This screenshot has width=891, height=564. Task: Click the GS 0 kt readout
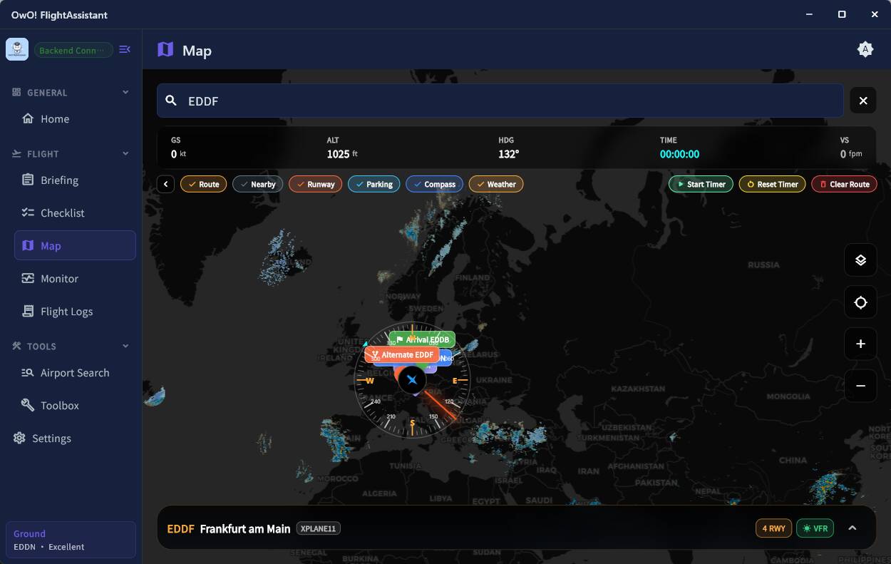click(x=178, y=148)
